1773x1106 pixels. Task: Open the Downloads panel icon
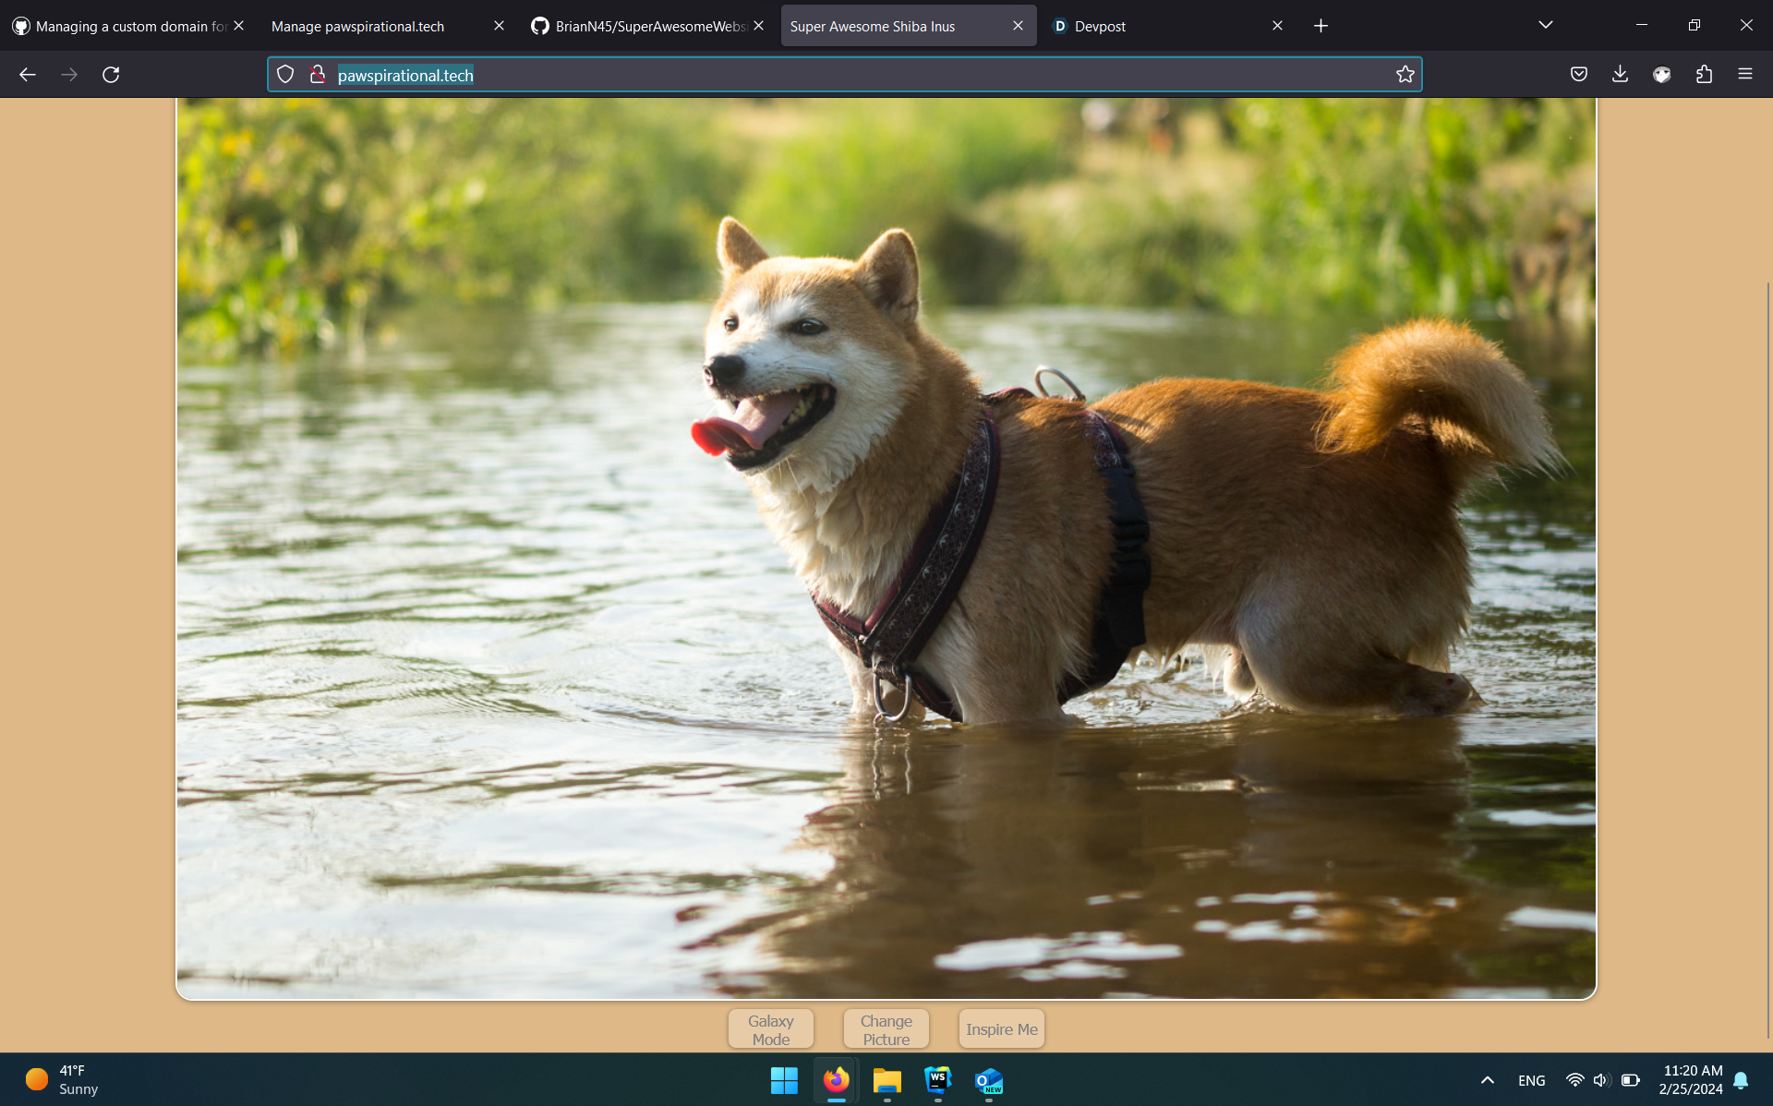(1620, 75)
